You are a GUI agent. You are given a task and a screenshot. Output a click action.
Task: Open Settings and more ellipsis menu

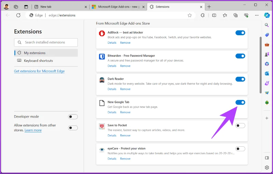257,15
